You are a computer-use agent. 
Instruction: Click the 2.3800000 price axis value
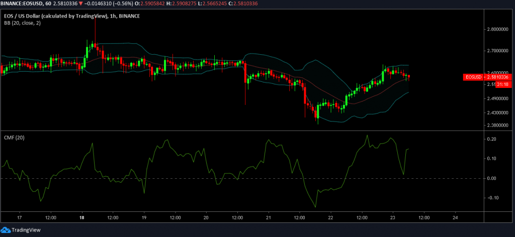498,125
